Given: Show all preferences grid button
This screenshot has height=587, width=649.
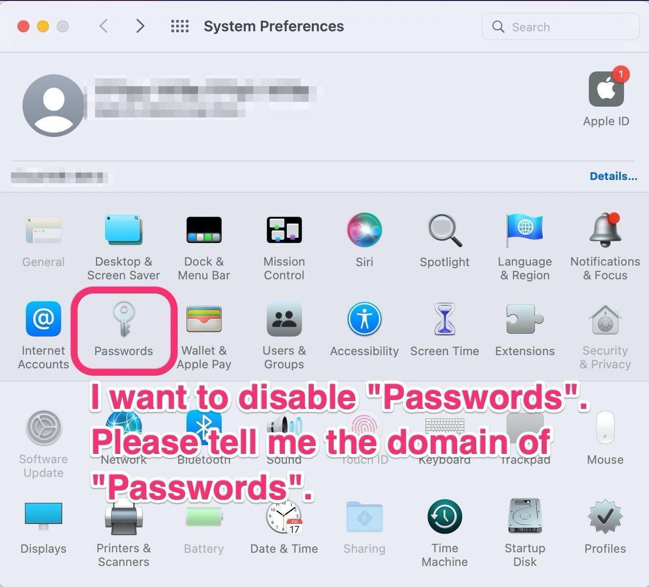Looking at the screenshot, I should pyautogui.click(x=180, y=26).
